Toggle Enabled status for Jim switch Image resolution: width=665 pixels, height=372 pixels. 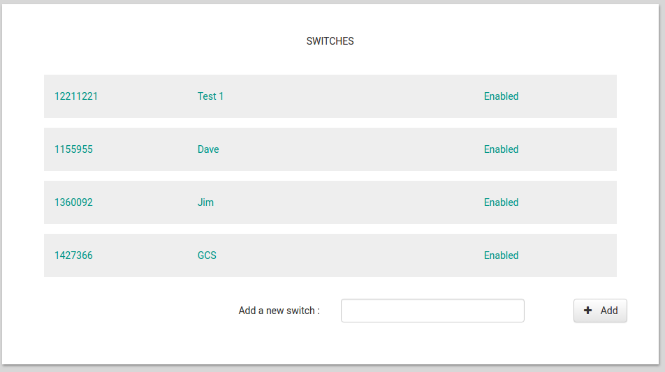[501, 202]
